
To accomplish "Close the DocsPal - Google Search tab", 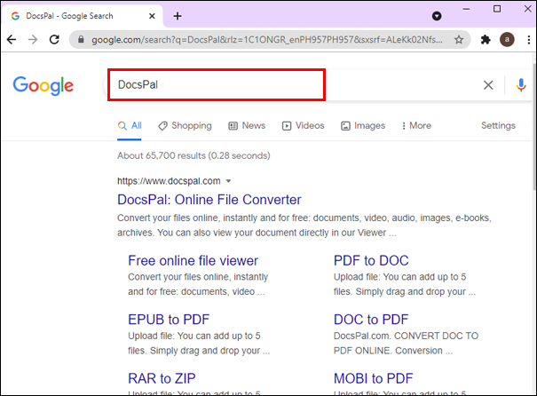I will [x=152, y=16].
